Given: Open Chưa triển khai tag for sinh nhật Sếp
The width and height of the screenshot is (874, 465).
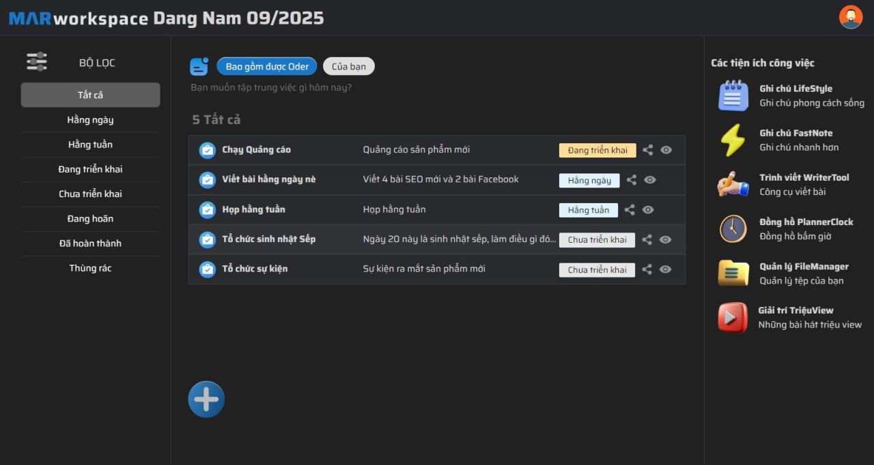Looking at the screenshot, I should (x=597, y=240).
